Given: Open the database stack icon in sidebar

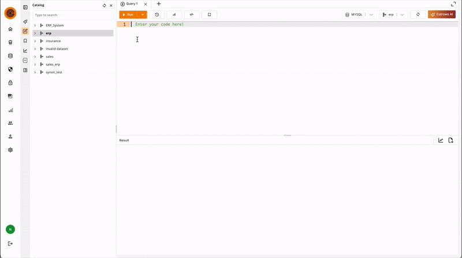Looking at the screenshot, I should pyautogui.click(x=10, y=56).
